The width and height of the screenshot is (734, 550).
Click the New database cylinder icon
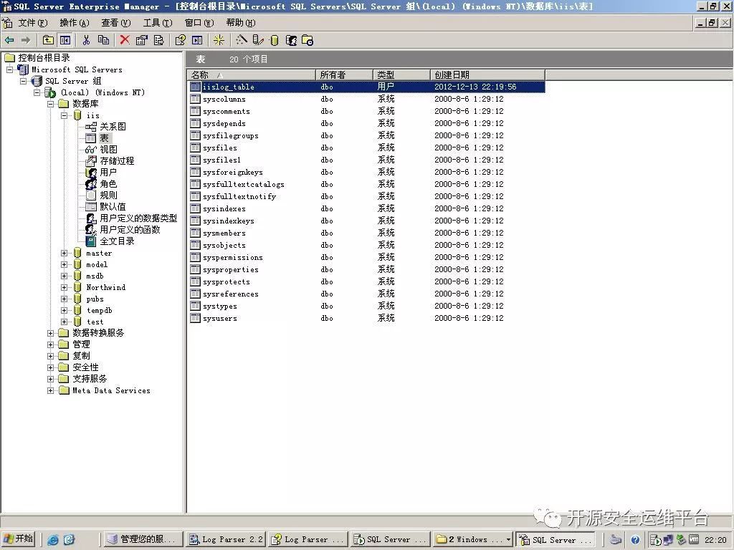pyautogui.click(x=275, y=40)
